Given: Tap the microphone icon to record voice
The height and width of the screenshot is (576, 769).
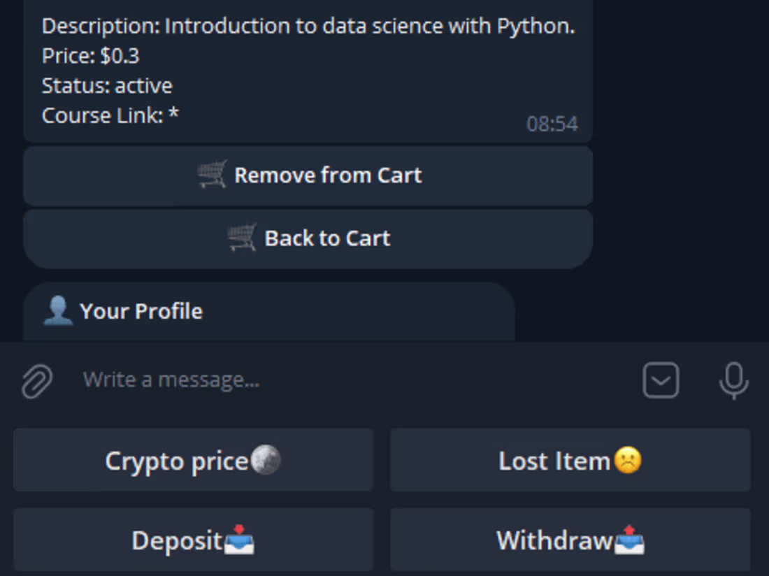Looking at the screenshot, I should 733,380.
